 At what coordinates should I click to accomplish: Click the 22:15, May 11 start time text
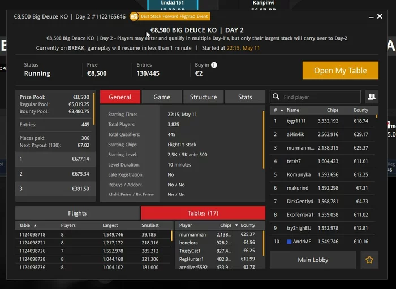point(243,48)
